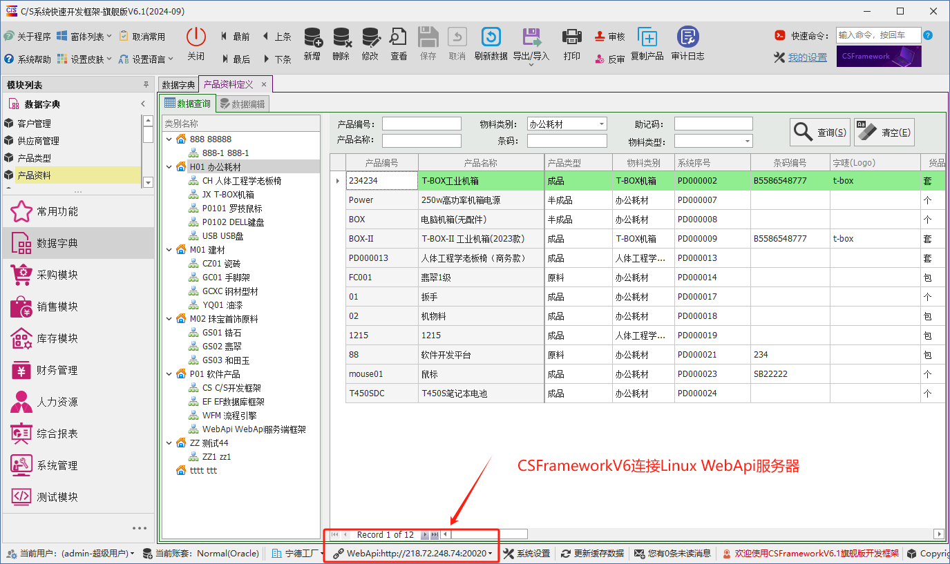Pin the 模块列表 panel

[146, 85]
